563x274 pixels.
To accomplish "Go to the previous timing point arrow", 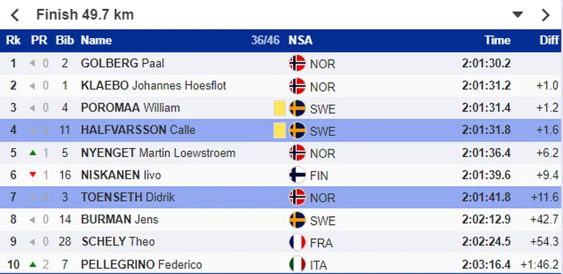I will [x=15, y=15].
